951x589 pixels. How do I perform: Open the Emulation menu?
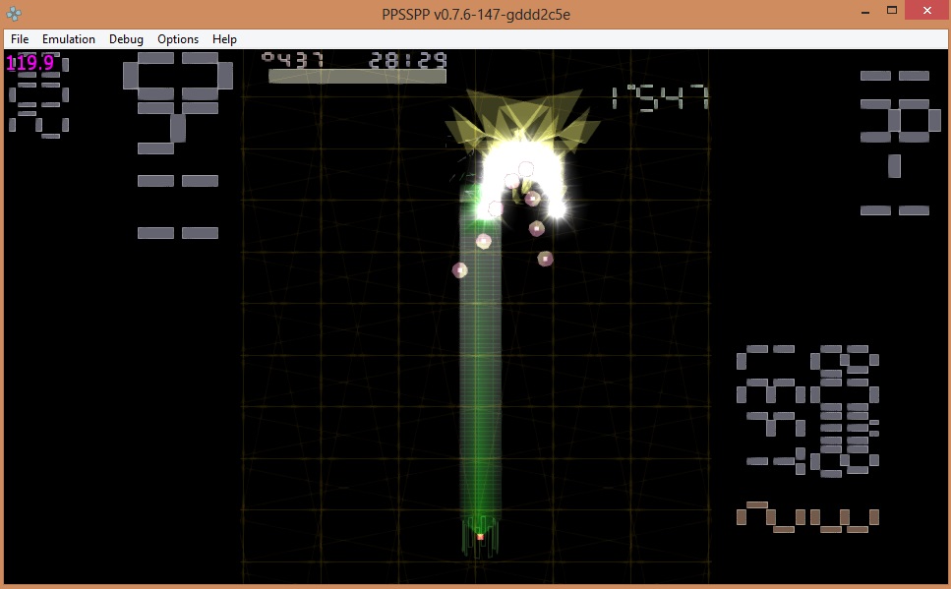pos(69,39)
